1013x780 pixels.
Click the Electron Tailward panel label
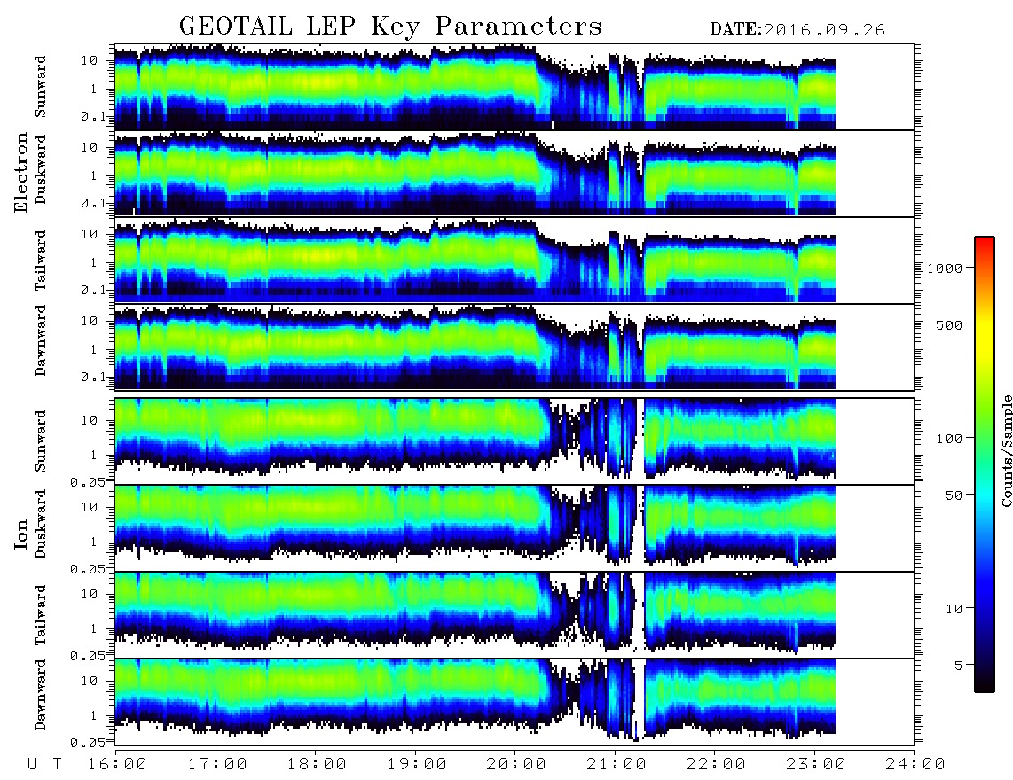41,261
